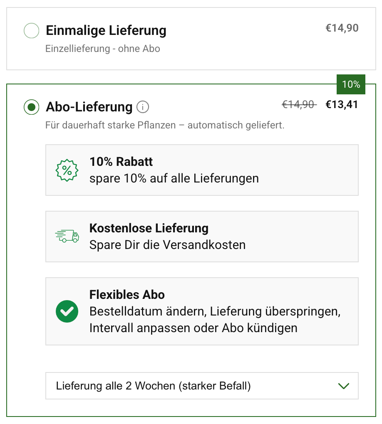382x424 pixels.
Task: Select the Abo-Lieferung radio button
Action: coord(31,107)
